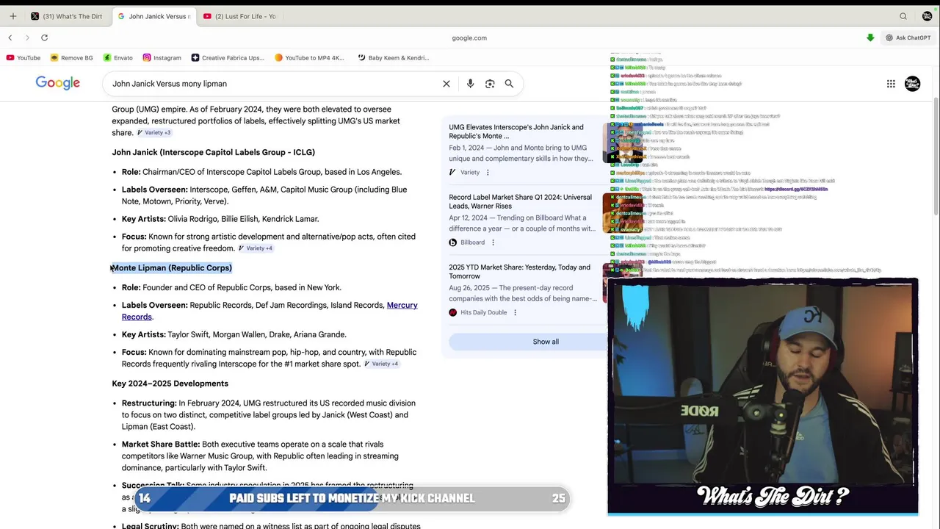Screen dimensions: 940x529
Task: Click the highlighted Monte Lipman (Republic Corps) heading
Action: pyautogui.click(x=172, y=267)
